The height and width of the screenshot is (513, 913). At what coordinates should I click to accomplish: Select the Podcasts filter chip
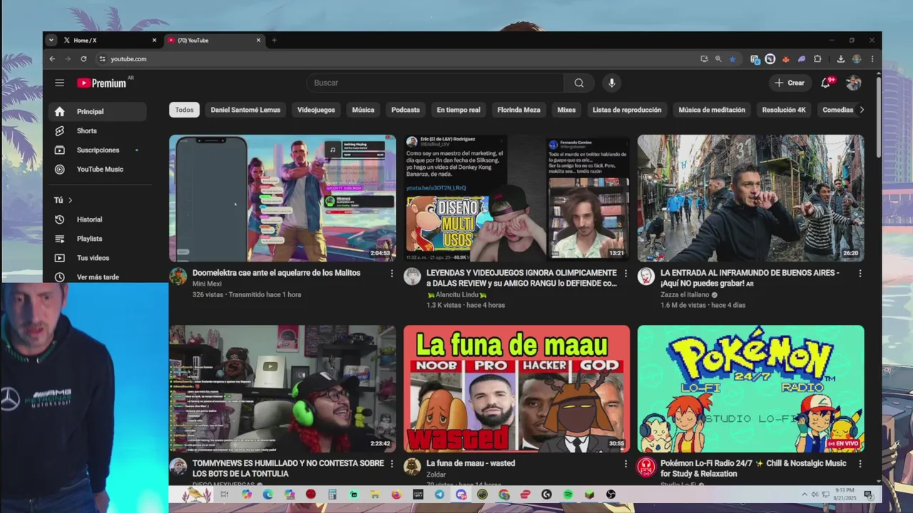[x=405, y=110]
